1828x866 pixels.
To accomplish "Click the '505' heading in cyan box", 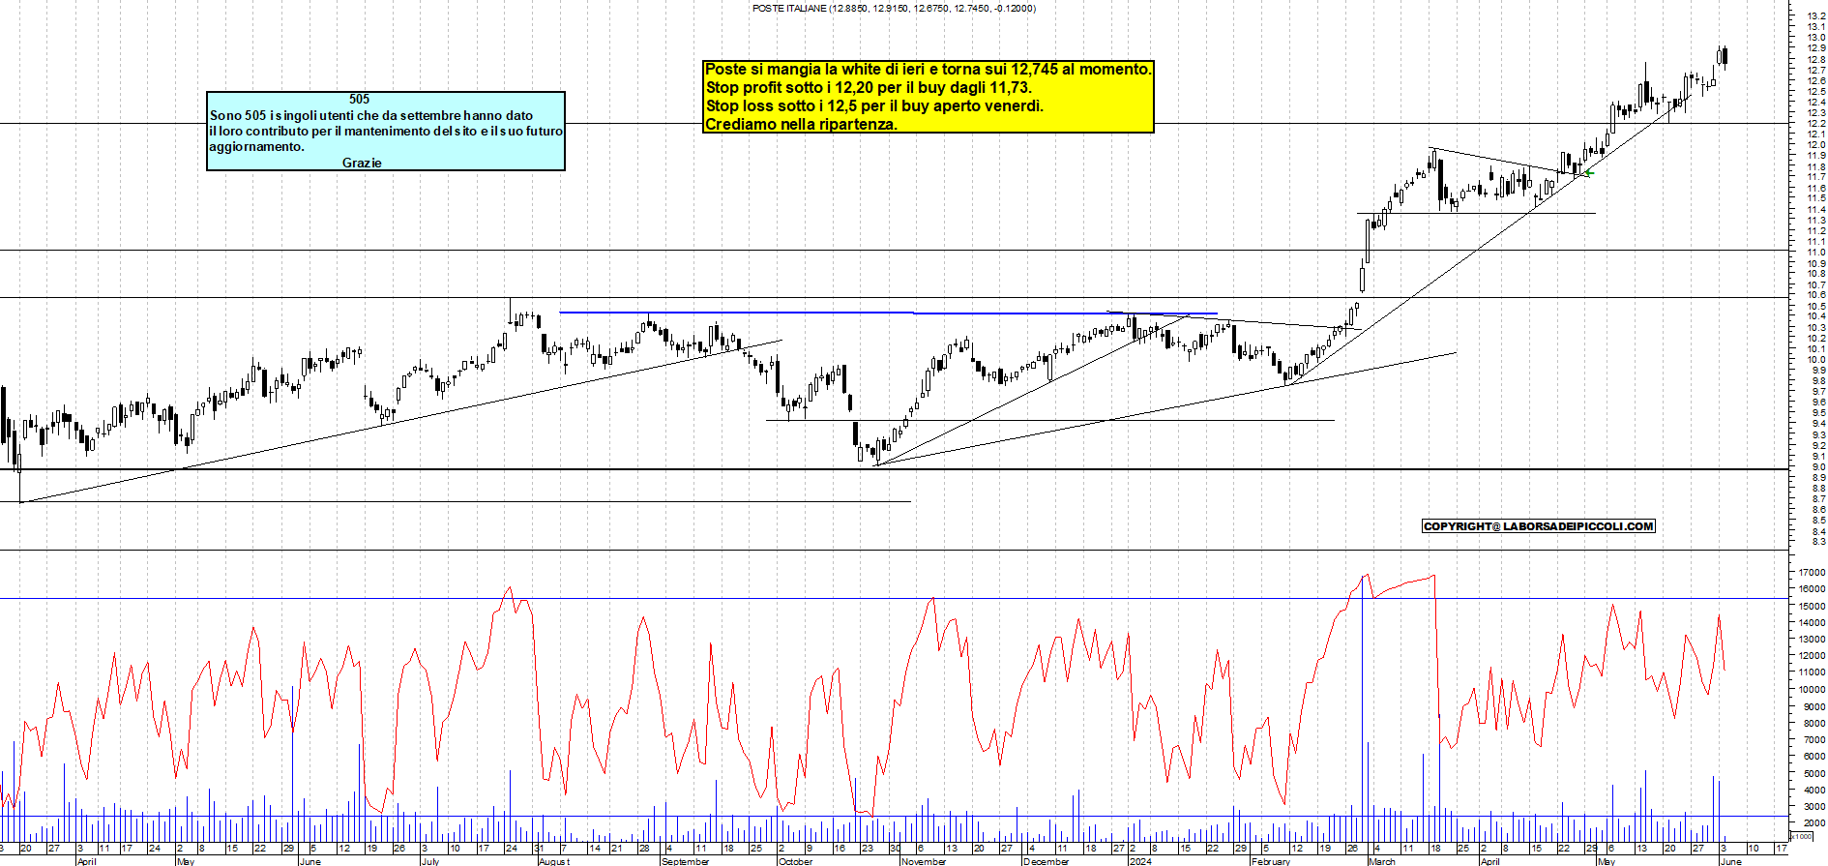I will pyautogui.click(x=359, y=99).
